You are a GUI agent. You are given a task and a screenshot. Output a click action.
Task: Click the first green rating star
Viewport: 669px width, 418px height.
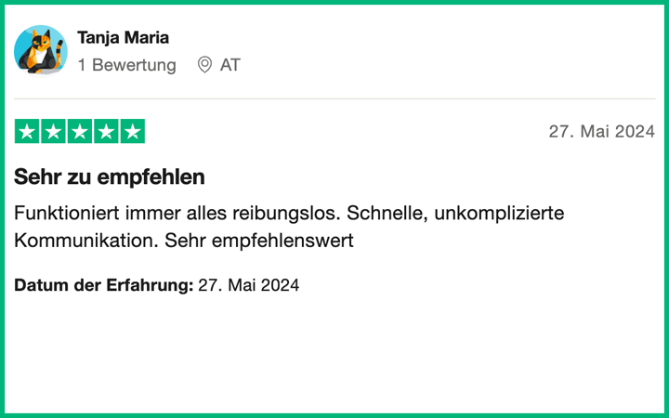pos(27,131)
